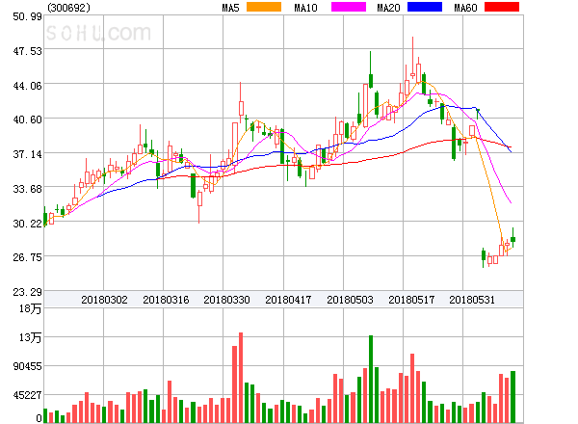Click the stock code (300692) label

pos(69,8)
